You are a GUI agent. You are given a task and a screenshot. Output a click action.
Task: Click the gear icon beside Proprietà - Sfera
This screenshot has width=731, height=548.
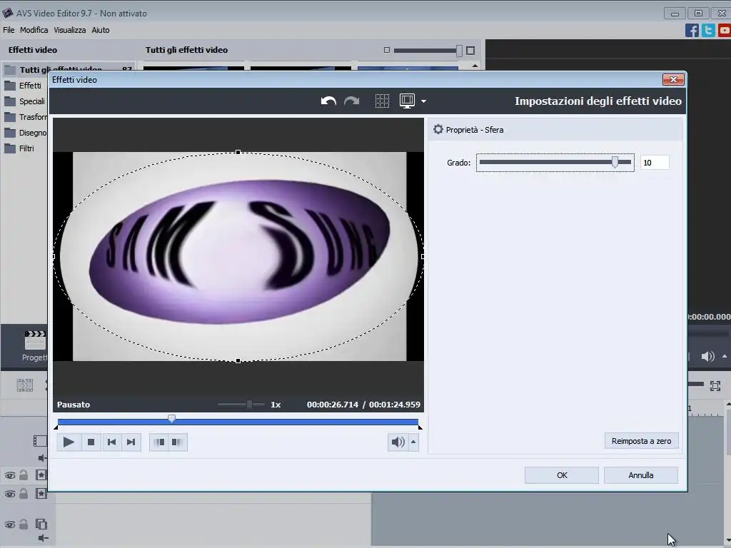point(438,130)
